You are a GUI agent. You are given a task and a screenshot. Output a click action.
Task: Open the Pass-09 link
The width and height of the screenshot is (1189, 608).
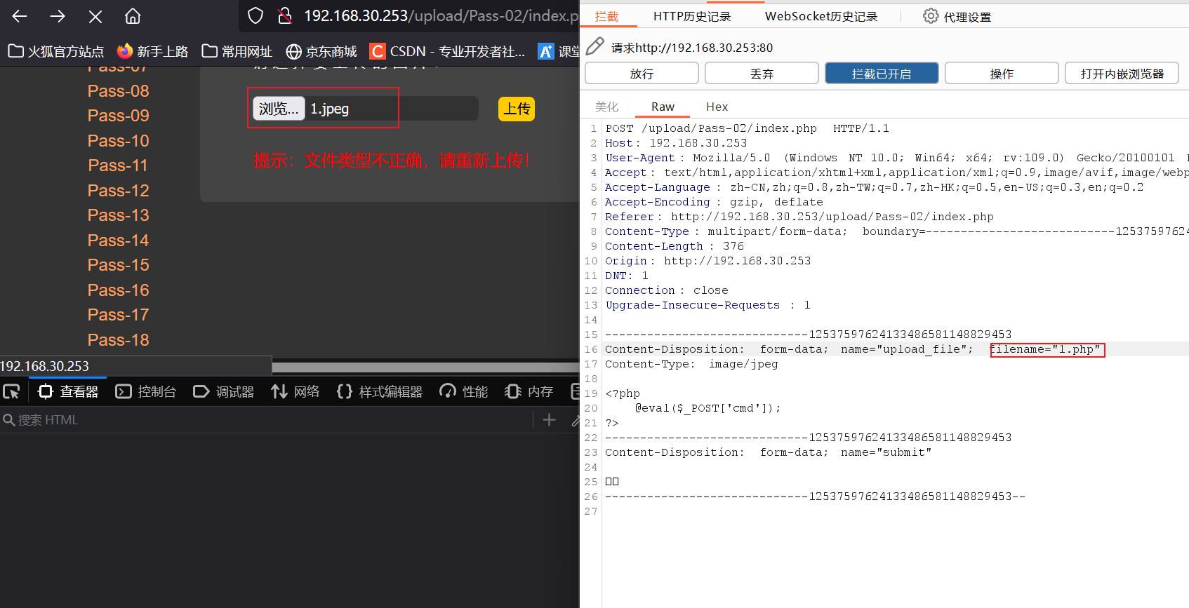[119, 116]
